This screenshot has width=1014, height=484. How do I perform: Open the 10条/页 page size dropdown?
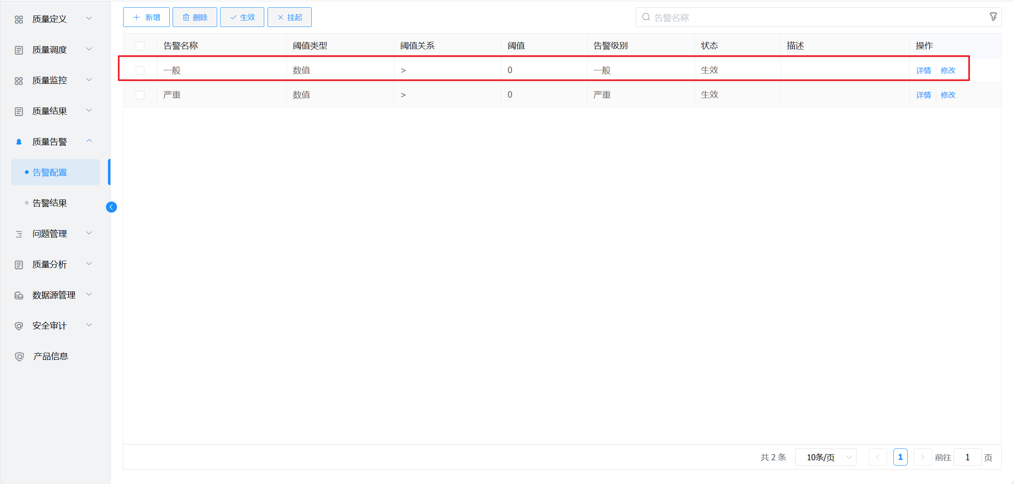coord(825,457)
